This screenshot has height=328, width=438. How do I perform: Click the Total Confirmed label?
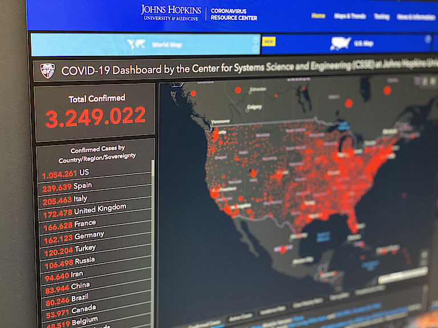click(x=97, y=99)
